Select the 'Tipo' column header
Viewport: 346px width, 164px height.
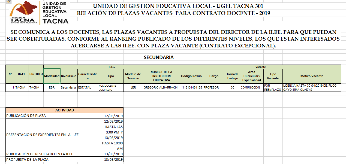click(111, 76)
